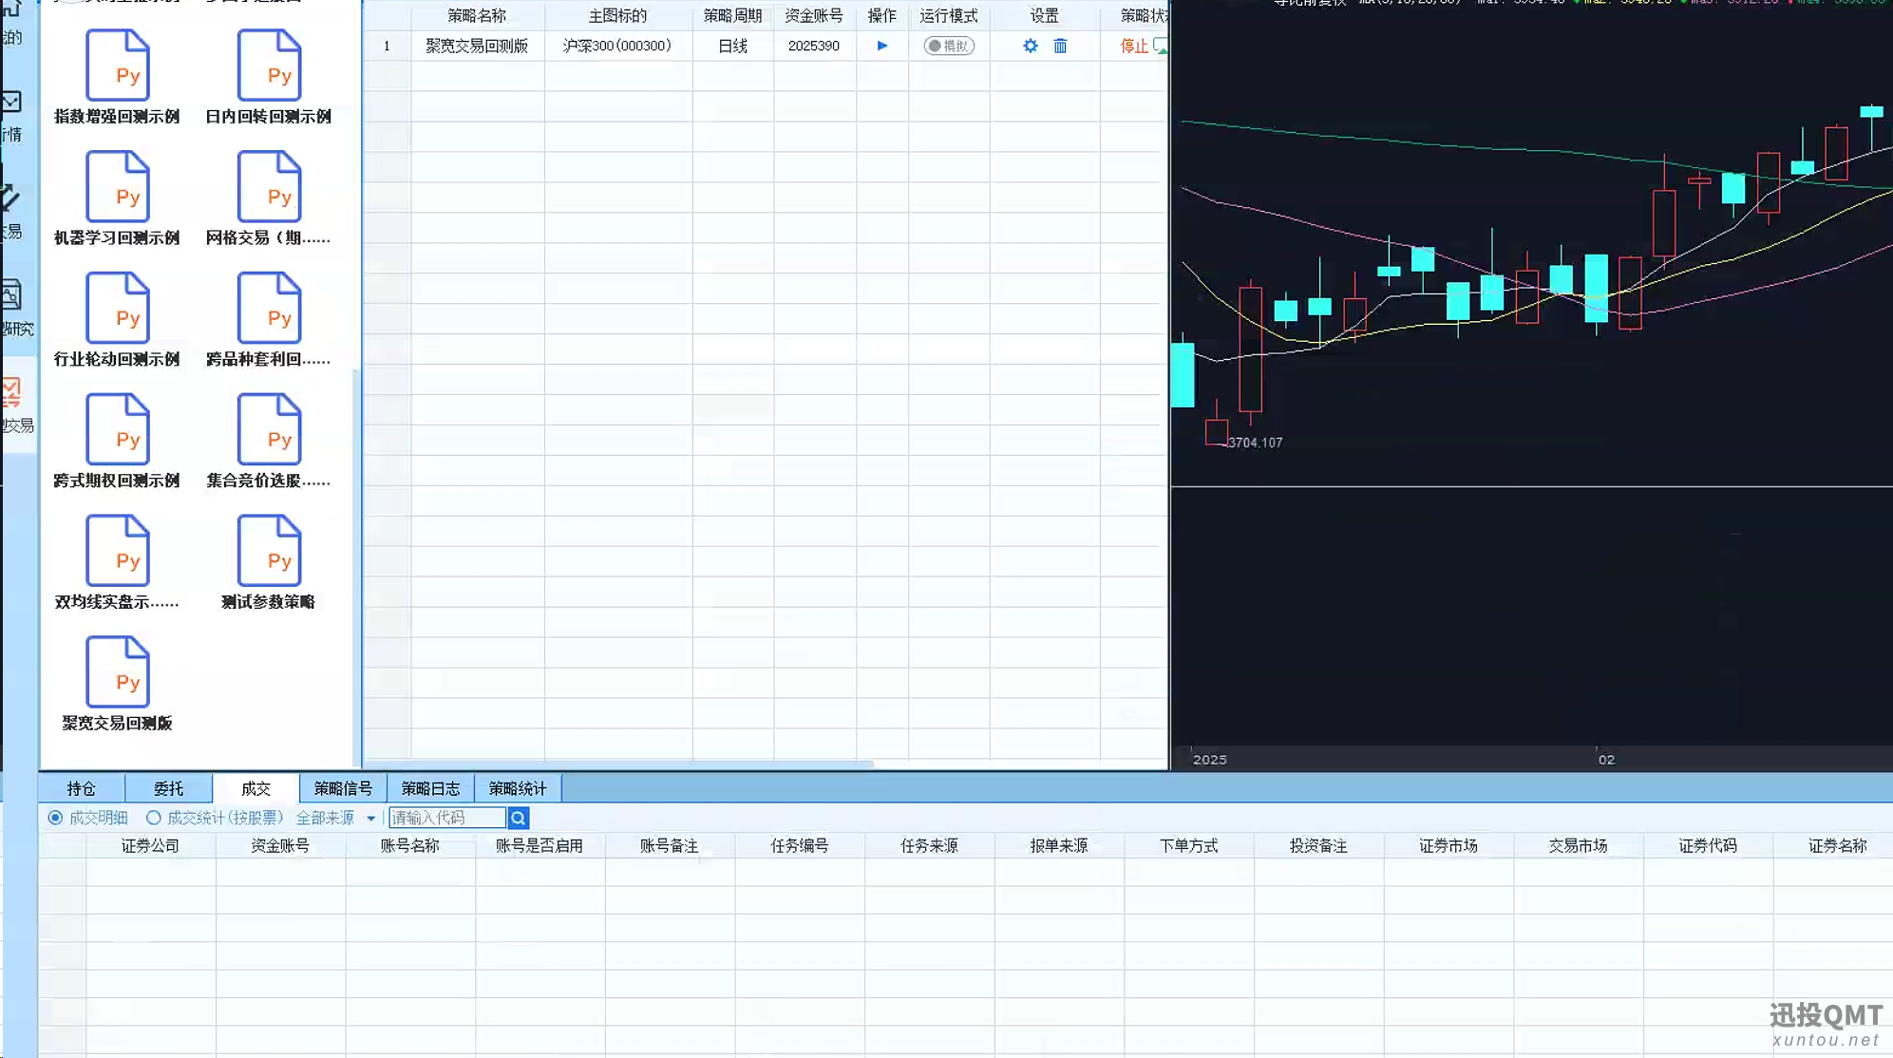1893x1058 pixels.
Task: Switch to the 策略日志 tab
Action: pos(431,788)
